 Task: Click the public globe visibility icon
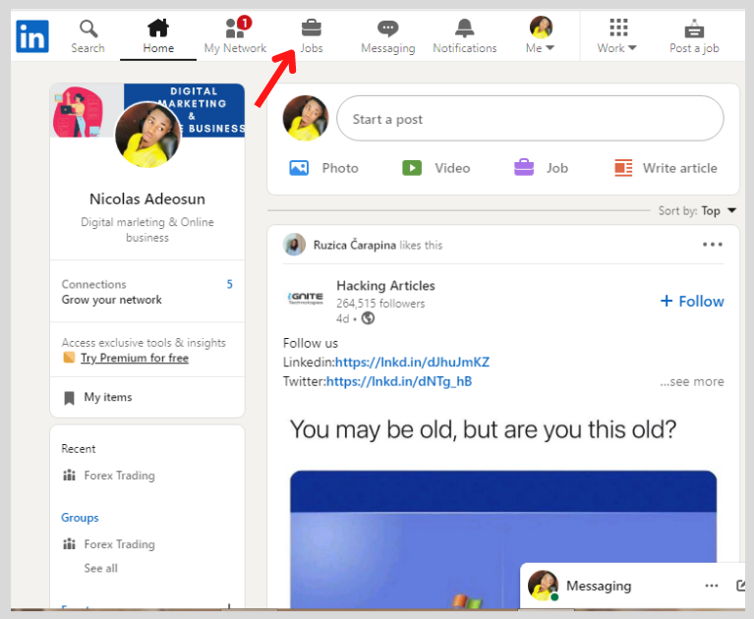point(368,318)
